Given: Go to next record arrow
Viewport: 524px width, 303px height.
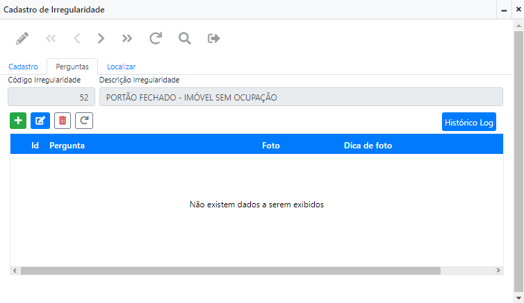Looking at the screenshot, I should point(101,38).
